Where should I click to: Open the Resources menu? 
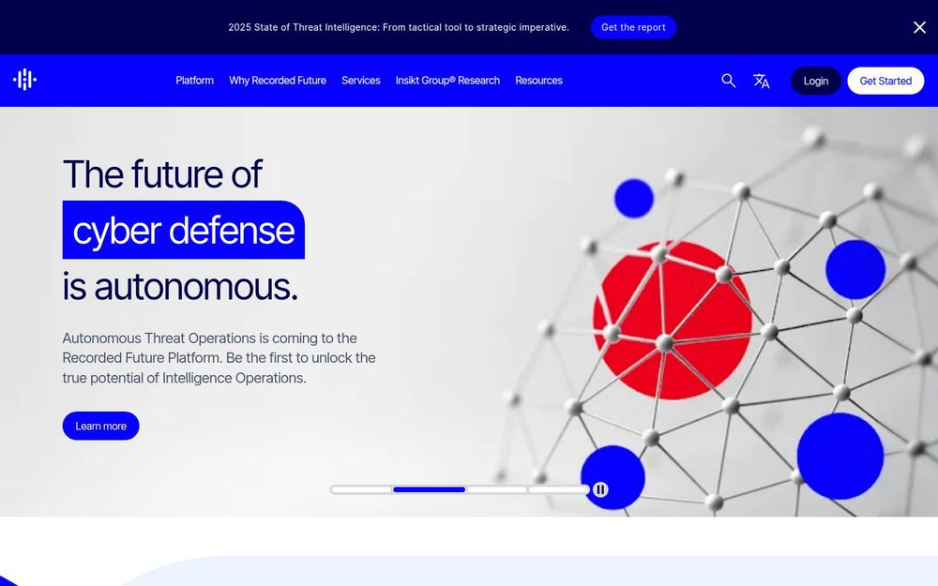click(538, 81)
